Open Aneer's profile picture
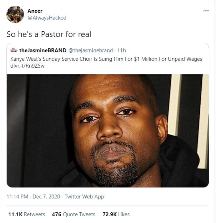Screen dimensions: 217x223 tap(15, 14)
